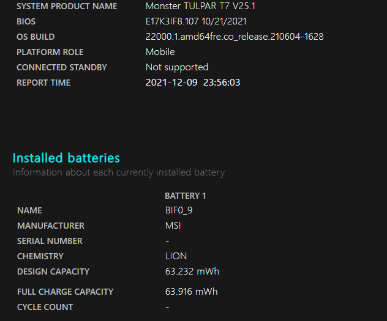Click the report time 2021-12-09 23:56:03
Screen dimensions: 387x321
(193, 83)
